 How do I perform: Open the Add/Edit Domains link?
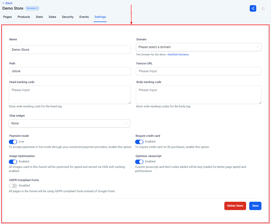click(178, 55)
